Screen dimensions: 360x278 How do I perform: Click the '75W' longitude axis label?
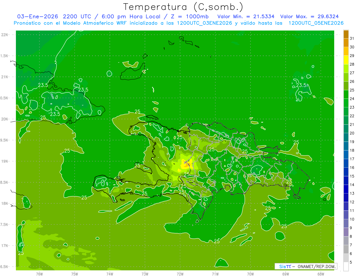74,274
